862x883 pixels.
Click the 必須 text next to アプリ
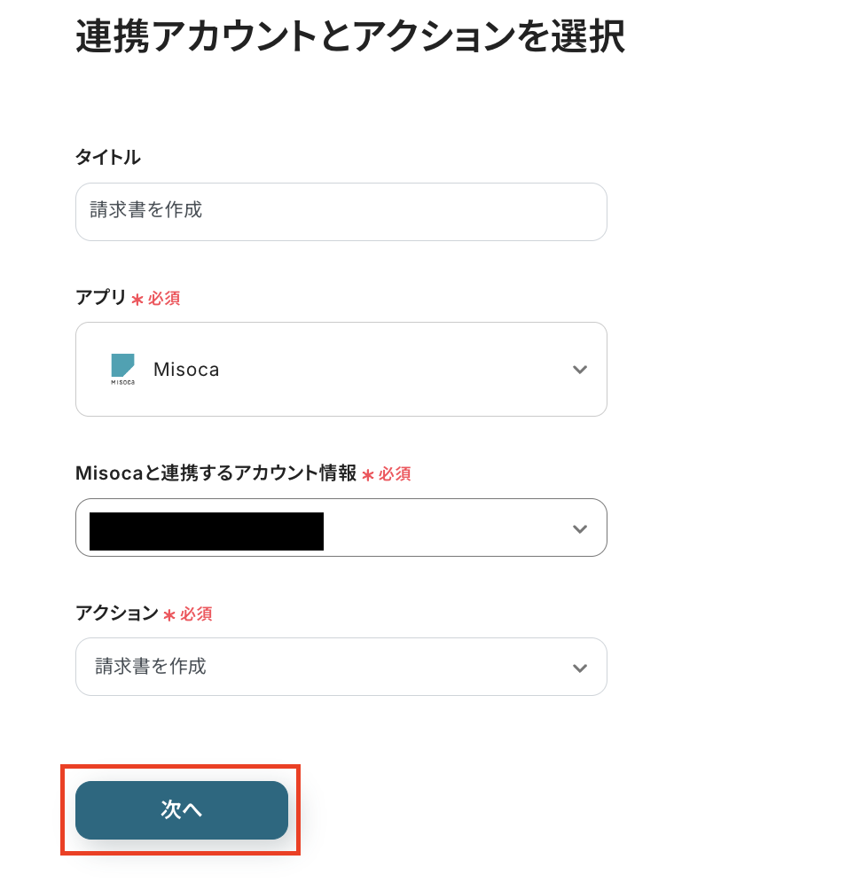[x=164, y=300]
